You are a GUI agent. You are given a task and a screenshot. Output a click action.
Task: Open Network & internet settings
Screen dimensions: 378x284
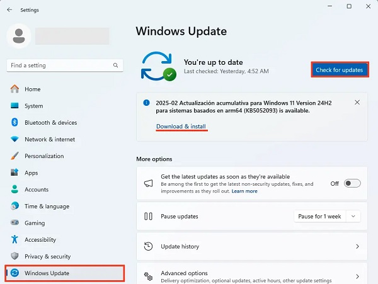click(x=65, y=139)
